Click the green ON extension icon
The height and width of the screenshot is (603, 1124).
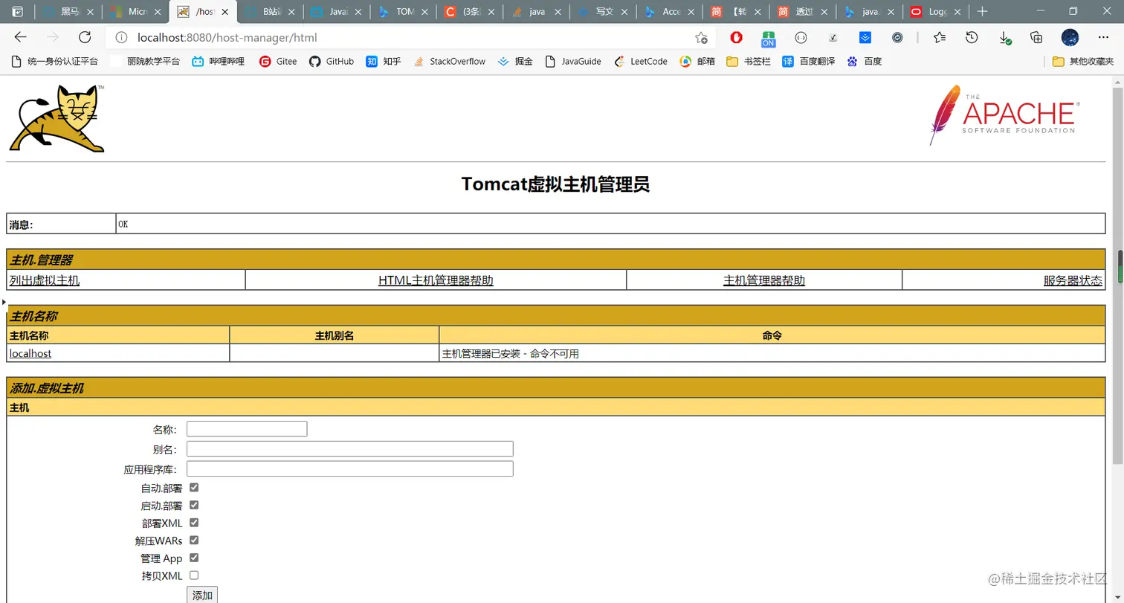[769, 37]
